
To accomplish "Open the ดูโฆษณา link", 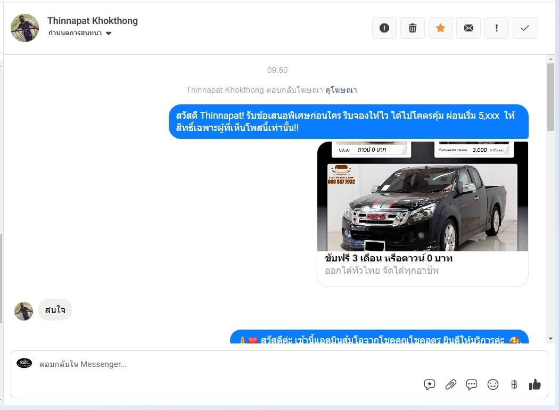I will 341,90.
